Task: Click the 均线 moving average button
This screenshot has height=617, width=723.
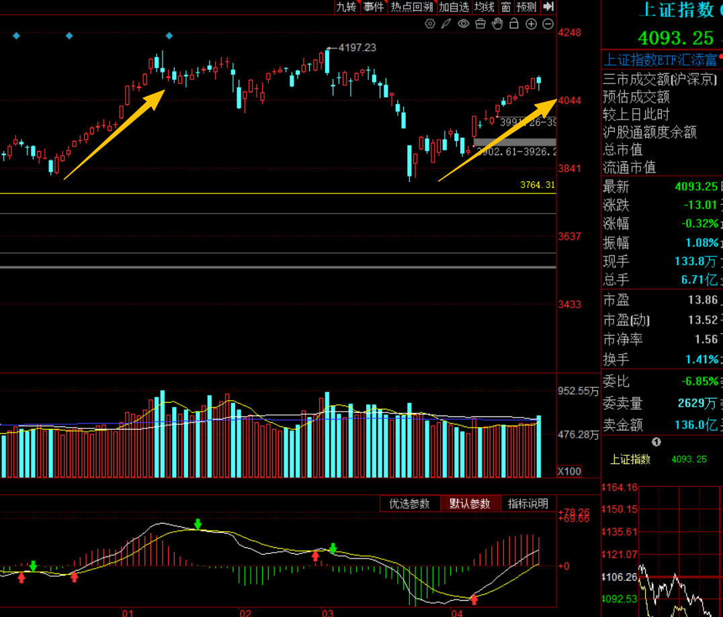Action: pos(484,7)
